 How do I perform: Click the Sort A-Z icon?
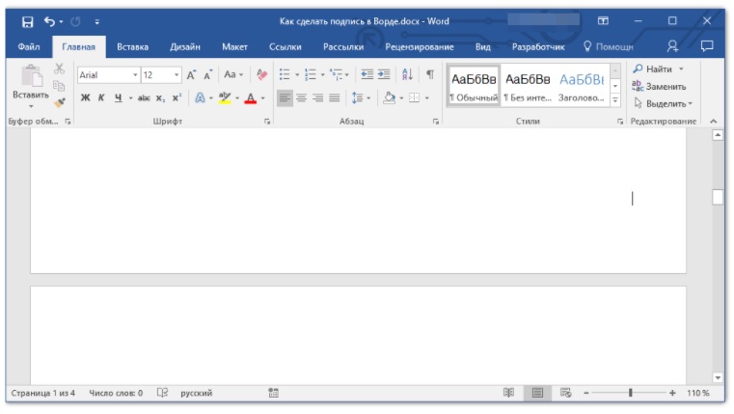point(407,74)
